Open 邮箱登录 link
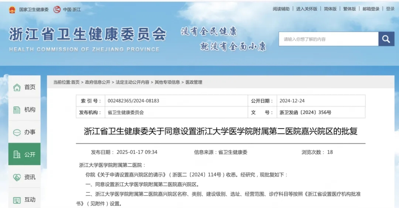The height and width of the screenshot is (208, 399). (371, 9)
